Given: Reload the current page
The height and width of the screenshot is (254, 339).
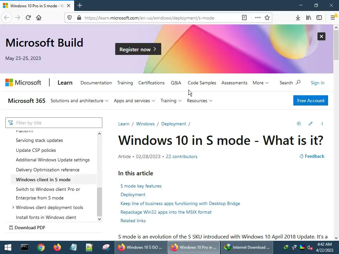Looking at the screenshot, I should 28,18.
